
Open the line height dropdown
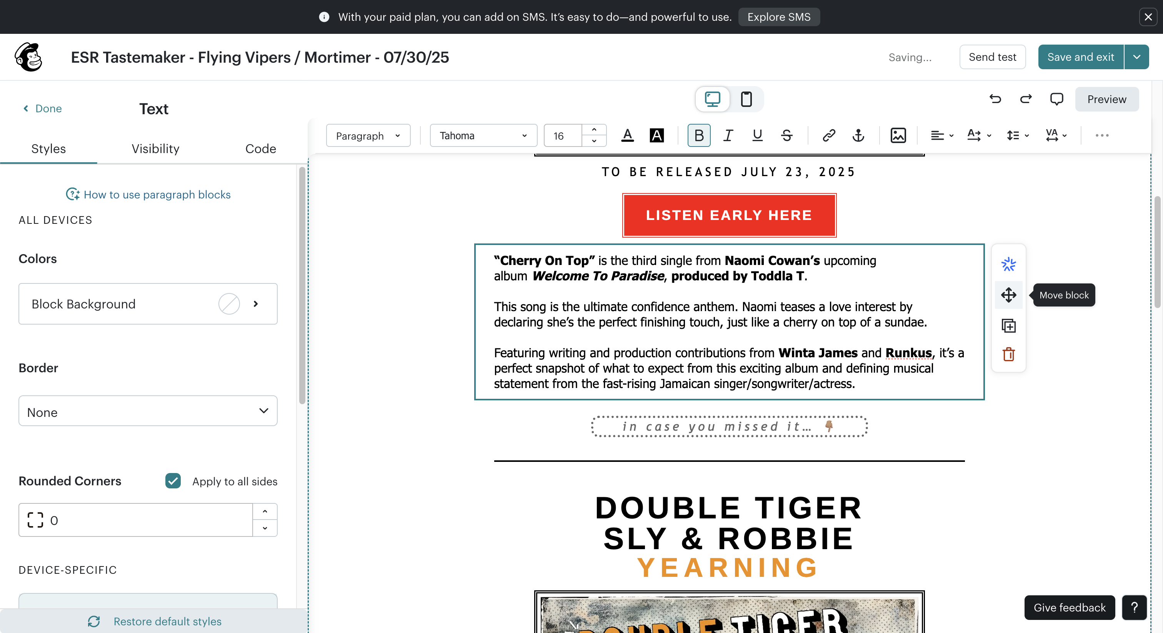(1018, 135)
